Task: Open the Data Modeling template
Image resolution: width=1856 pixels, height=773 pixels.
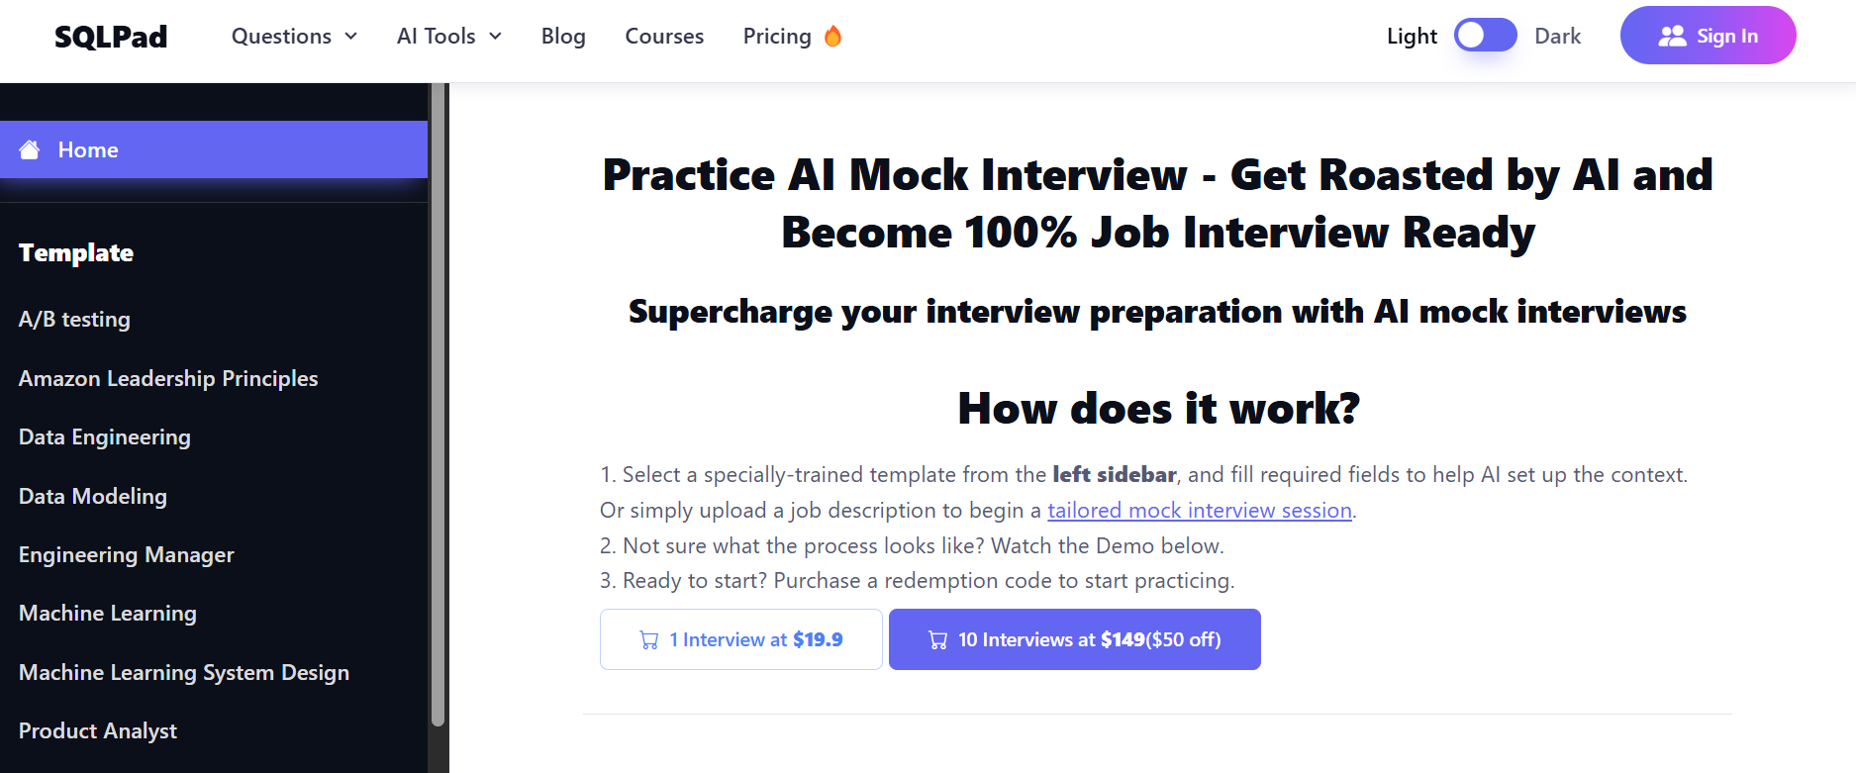Action: [93, 497]
